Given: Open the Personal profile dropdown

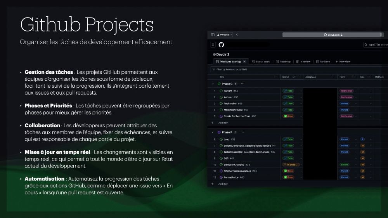Looking at the screenshot, I should pyautogui.click(x=224, y=35).
